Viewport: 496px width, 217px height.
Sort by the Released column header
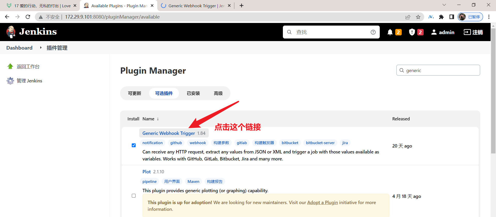tap(401, 119)
